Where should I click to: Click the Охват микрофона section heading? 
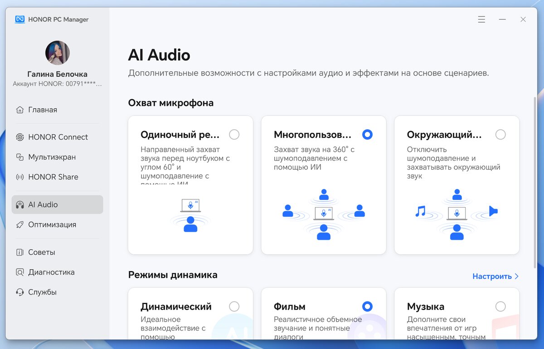(x=171, y=103)
